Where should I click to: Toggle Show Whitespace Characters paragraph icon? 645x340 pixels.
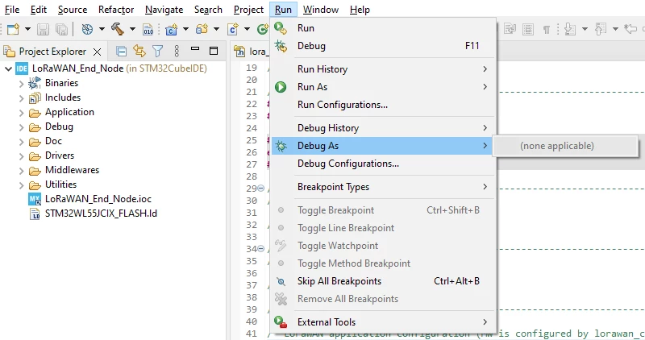pyautogui.click(x=547, y=30)
